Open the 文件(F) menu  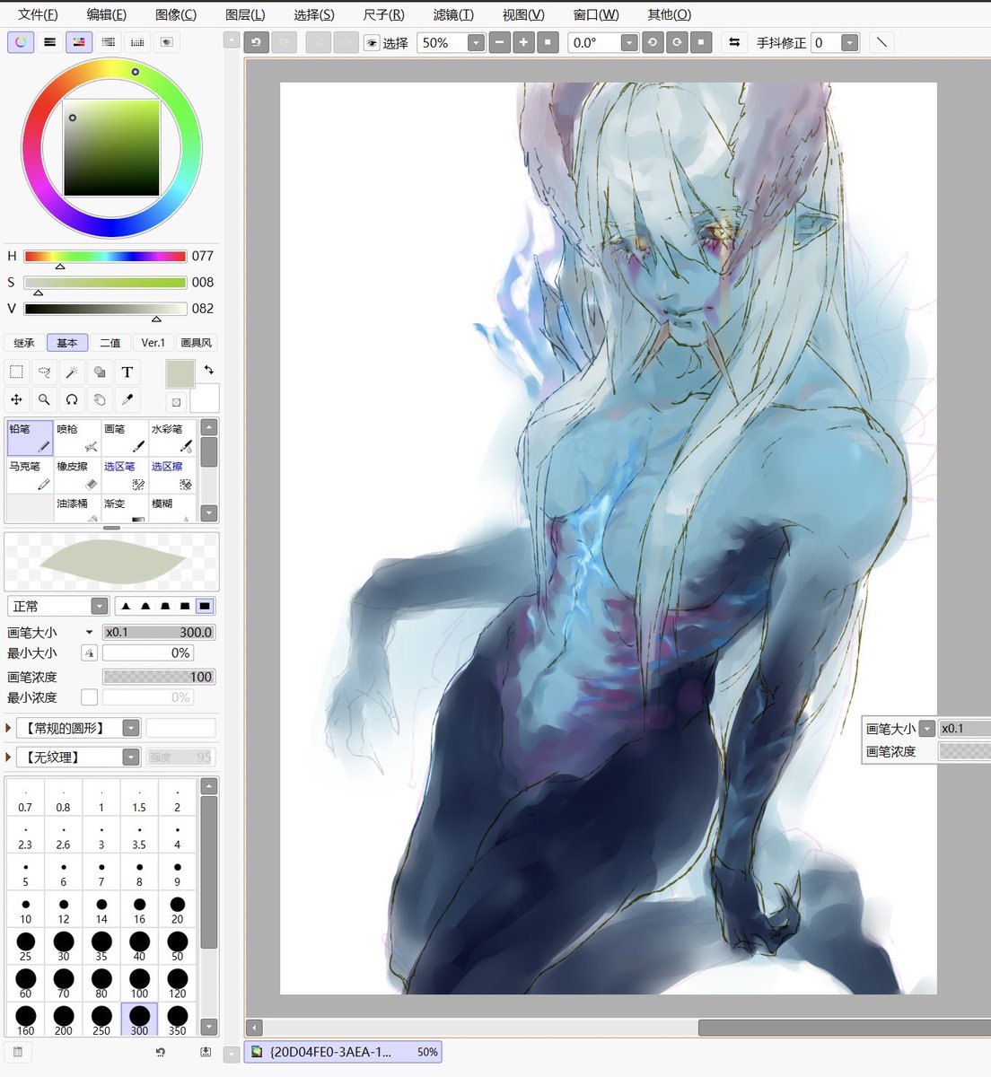38,14
